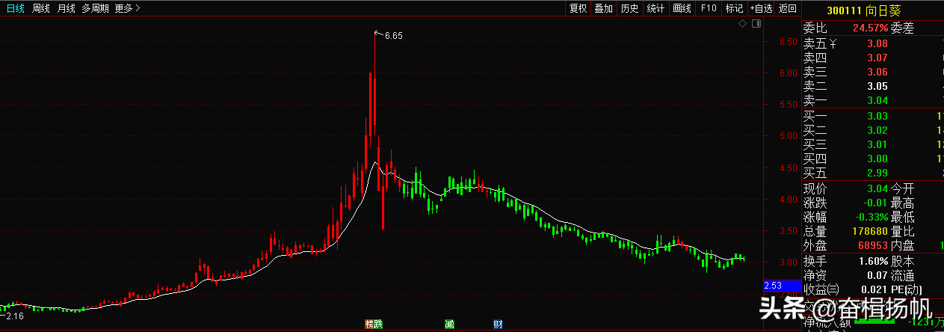This screenshot has width=944, height=332.
Task: Switch to 月线 monthly chart
Action: tap(67, 9)
